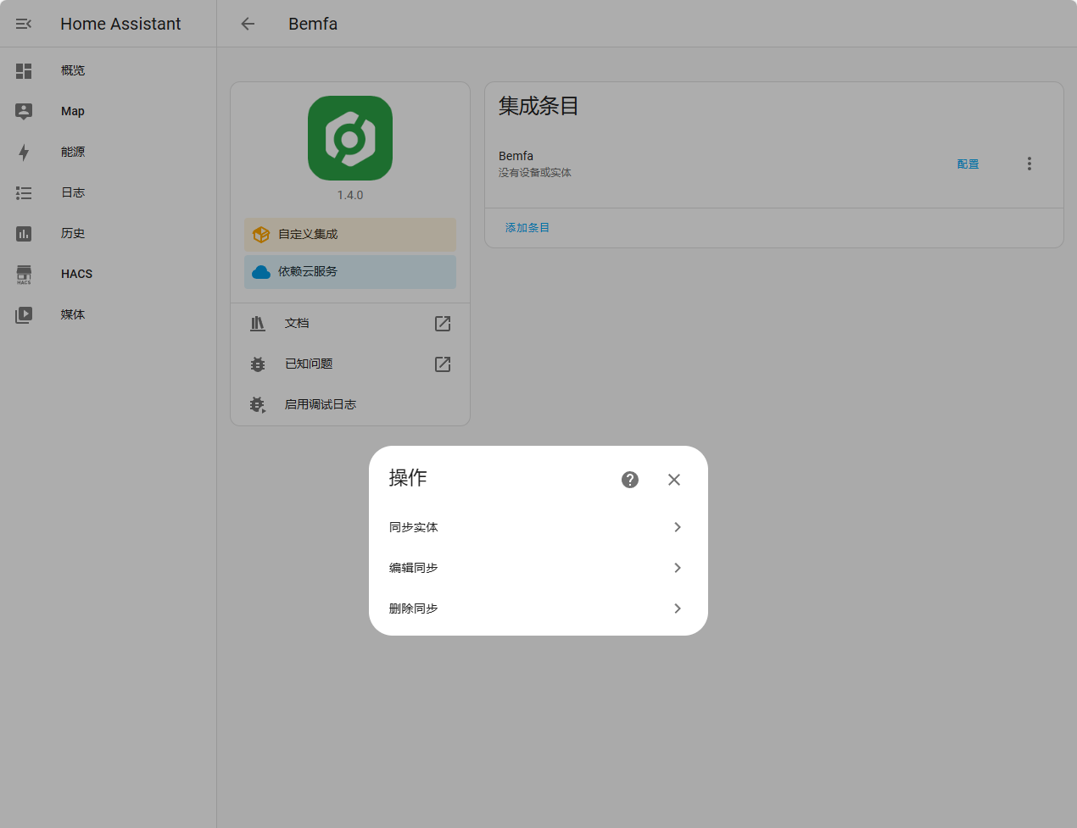Open the 文档 documentation link

click(350, 324)
